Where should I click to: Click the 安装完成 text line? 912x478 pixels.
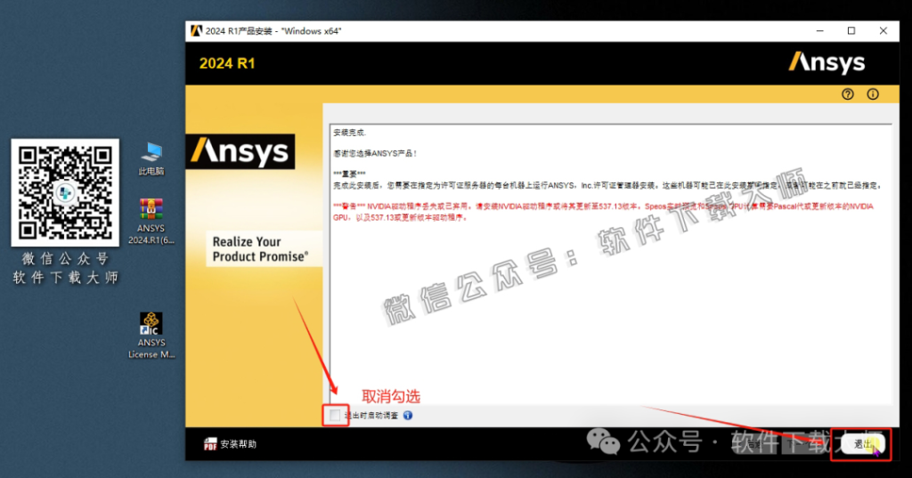click(349, 133)
